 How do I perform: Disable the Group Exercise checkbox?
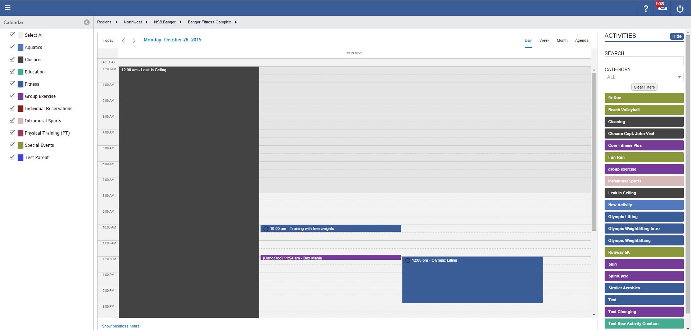pyautogui.click(x=12, y=96)
